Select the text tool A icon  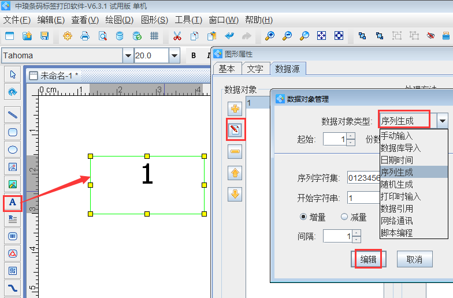(x=12, y=202)
